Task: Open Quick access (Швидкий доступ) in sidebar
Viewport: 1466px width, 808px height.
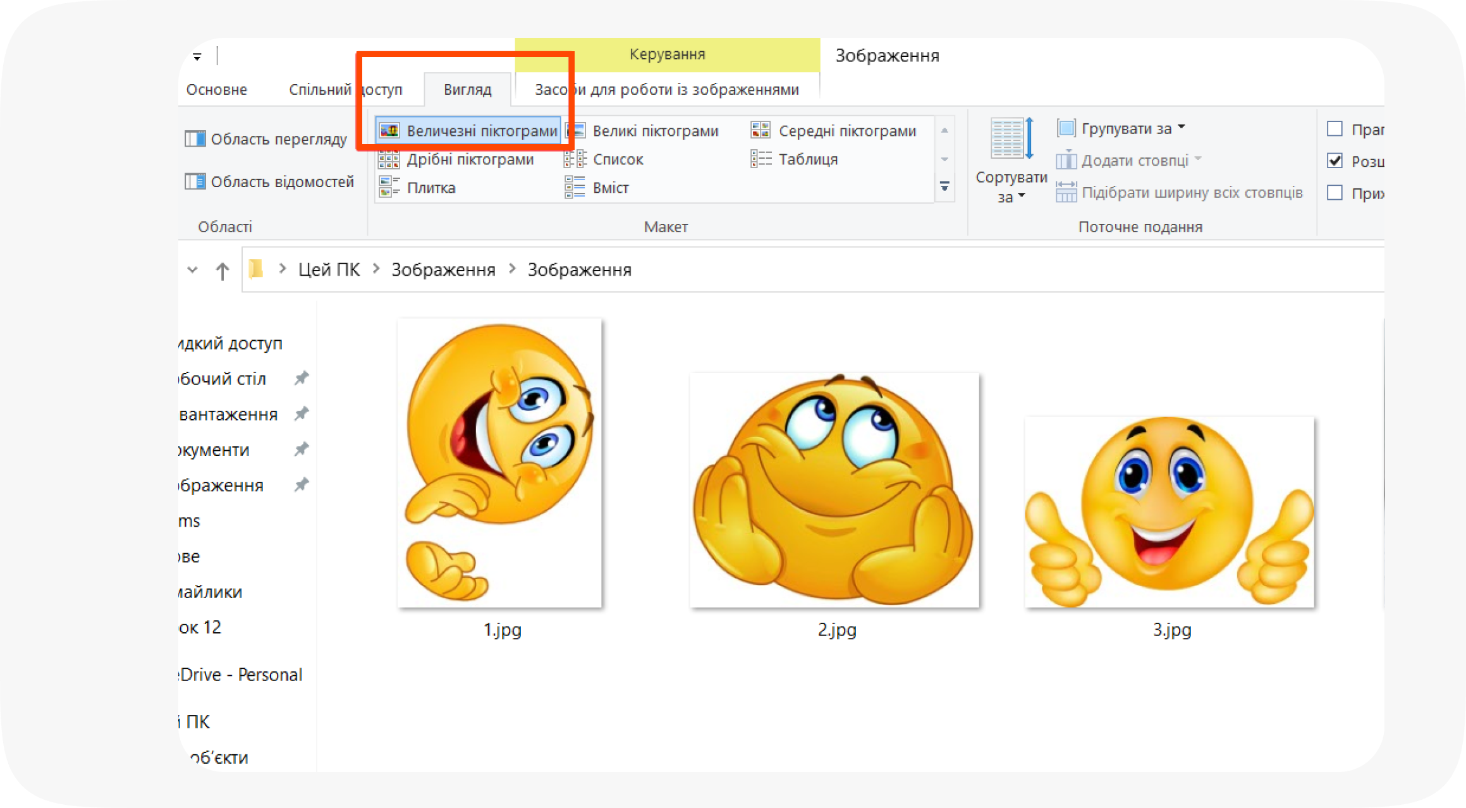Action: tap(231, 343)
